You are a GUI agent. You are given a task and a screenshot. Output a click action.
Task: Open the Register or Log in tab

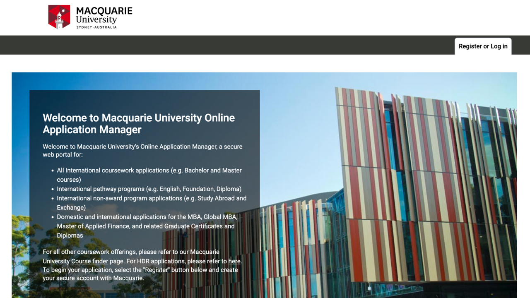click(x=483, y=46)
